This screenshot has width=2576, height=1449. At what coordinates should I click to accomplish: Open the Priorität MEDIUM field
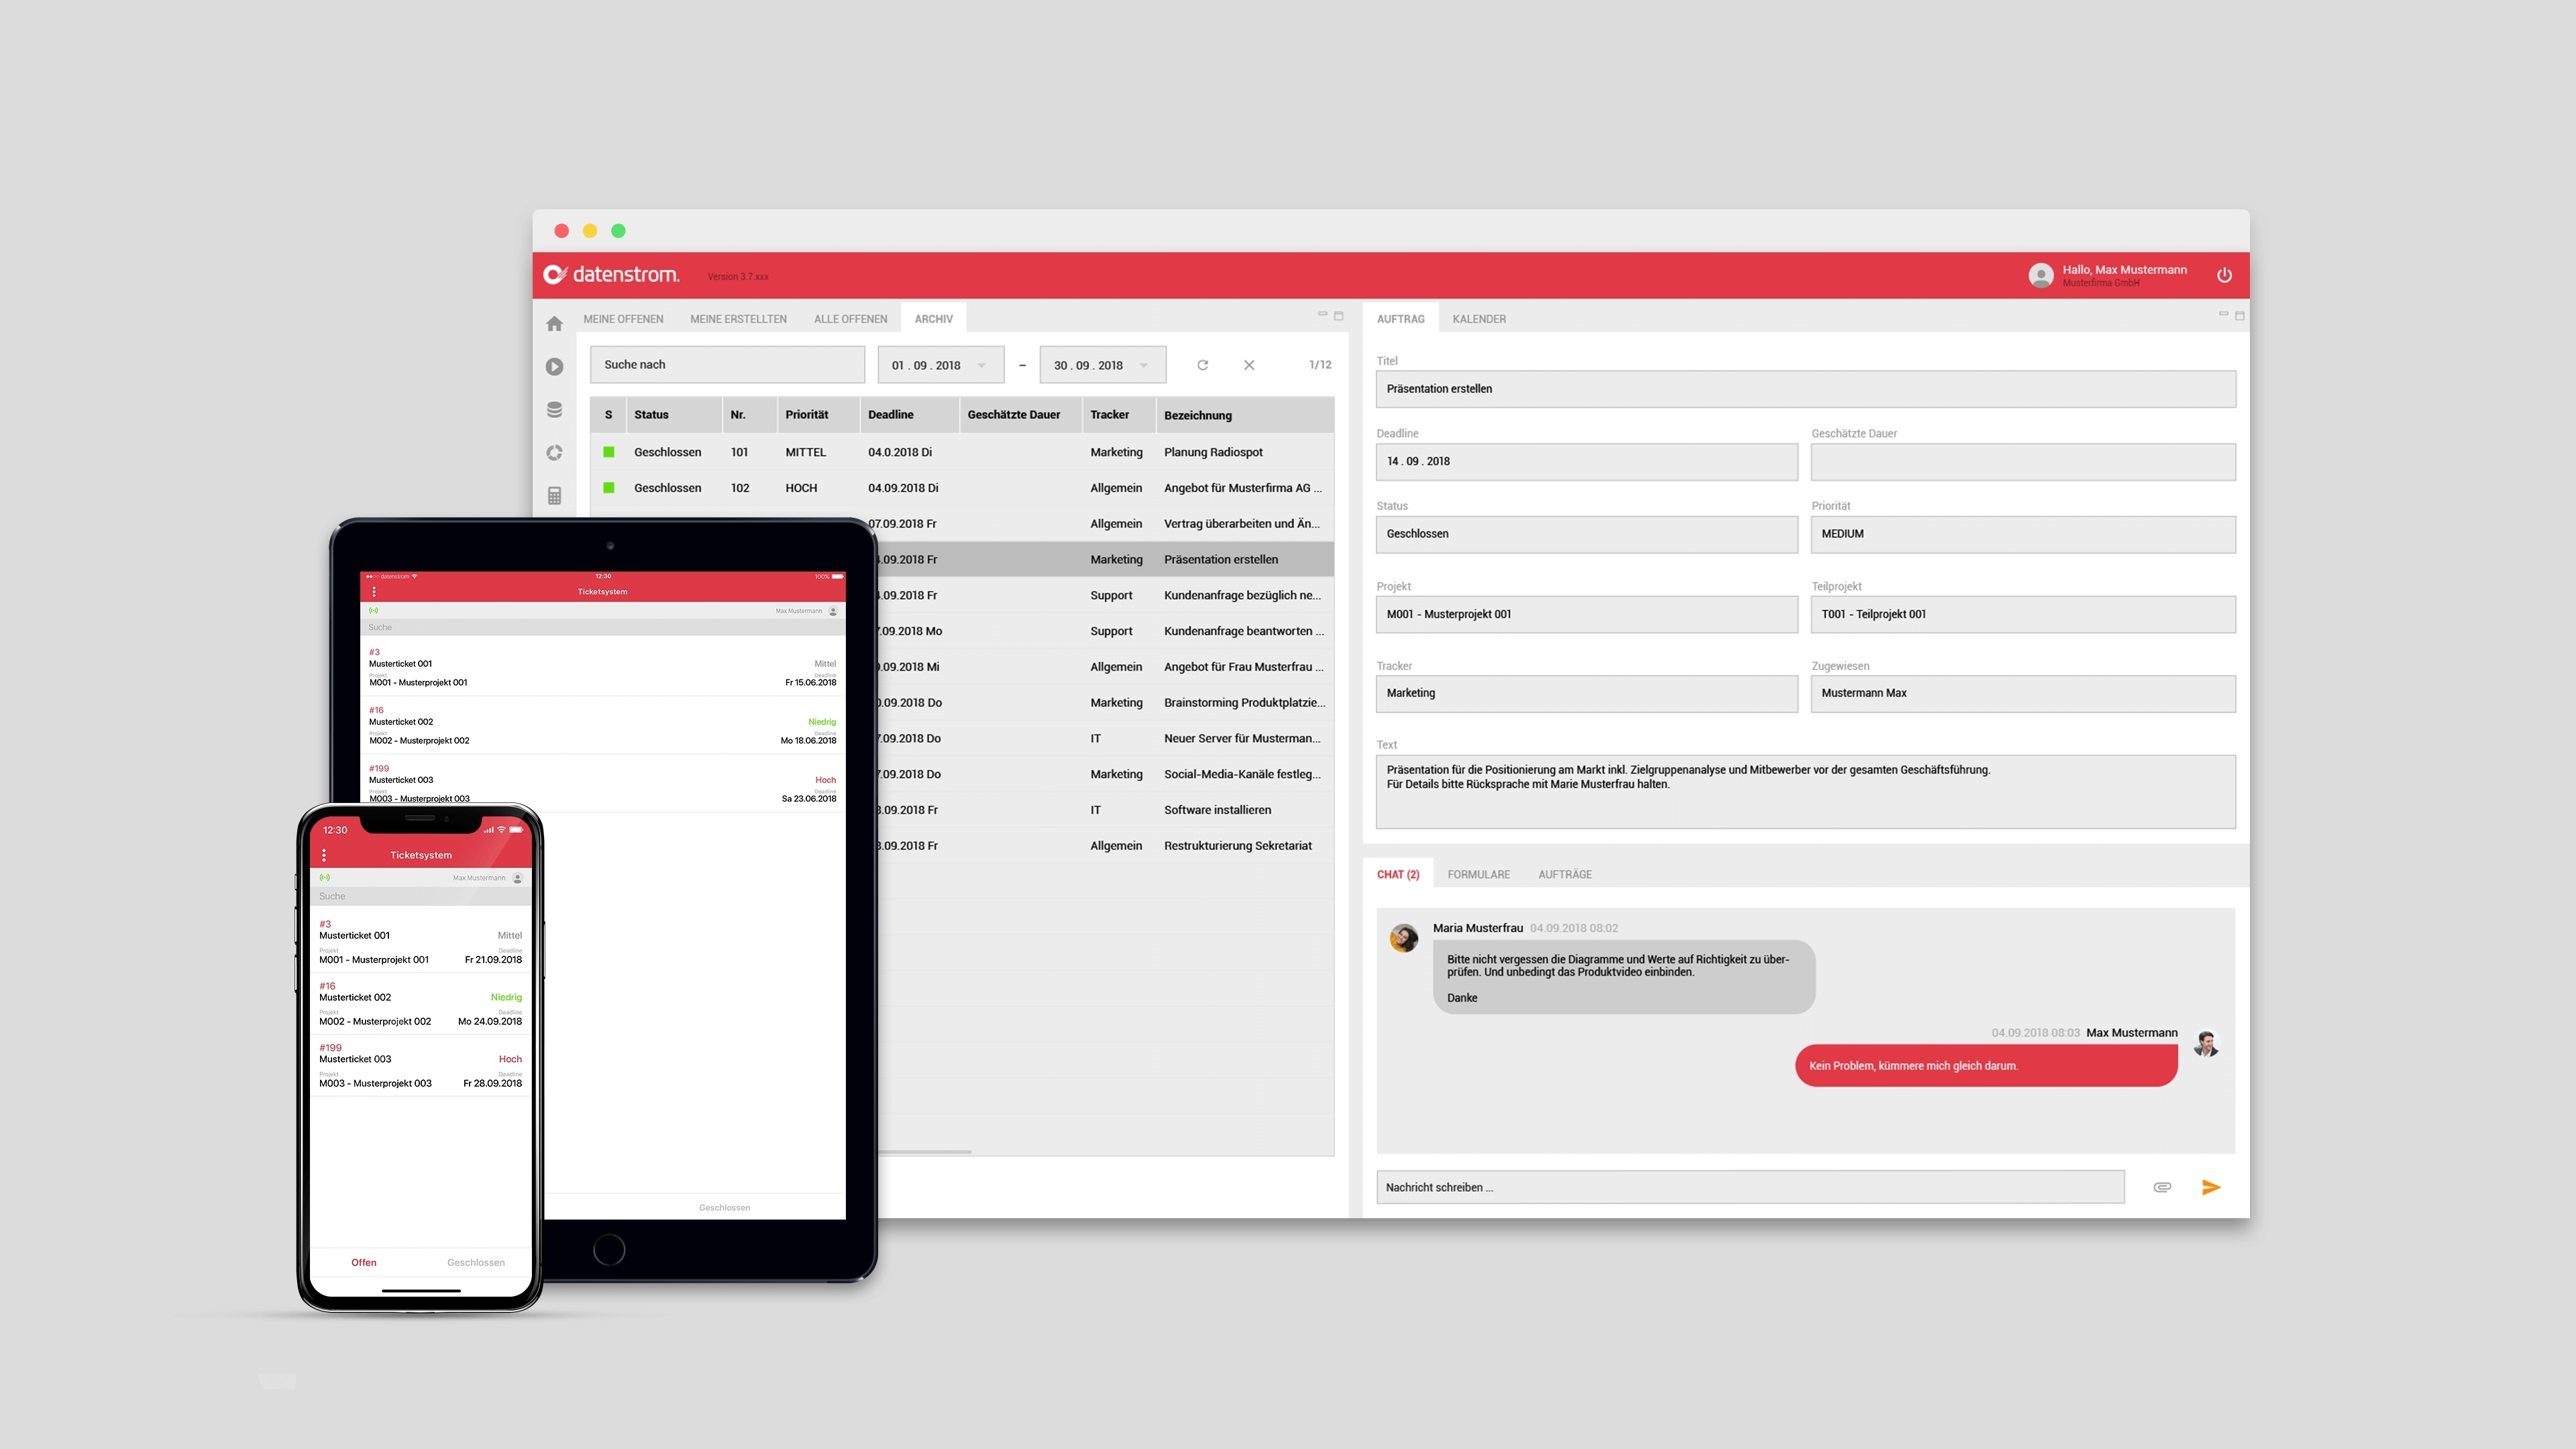click(2022, 534)
